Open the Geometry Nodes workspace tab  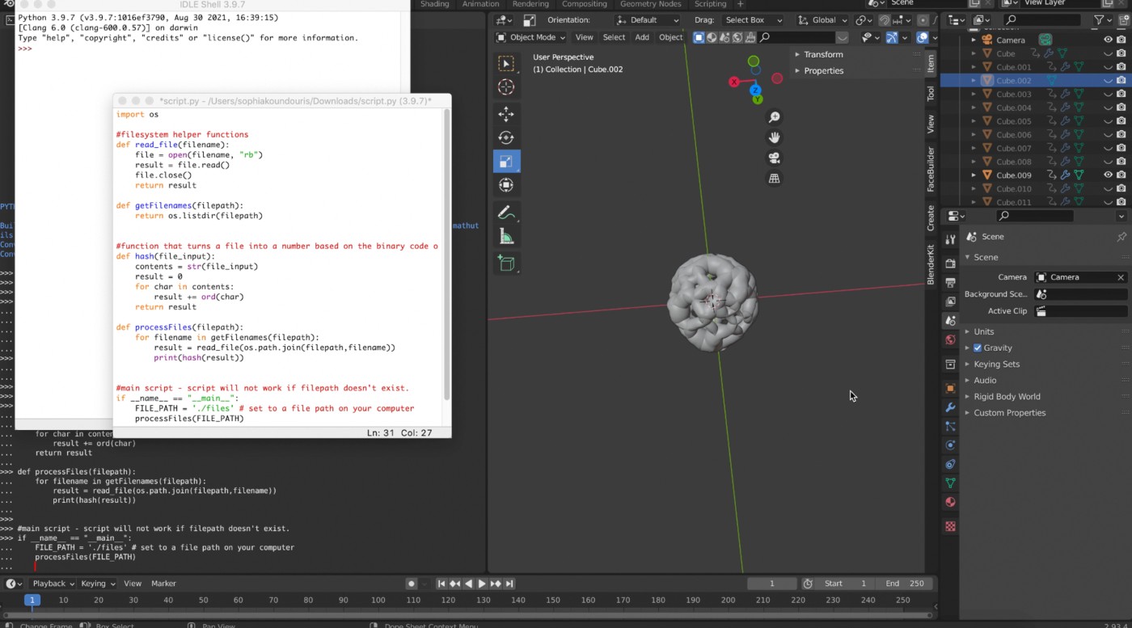pos(650,4)
